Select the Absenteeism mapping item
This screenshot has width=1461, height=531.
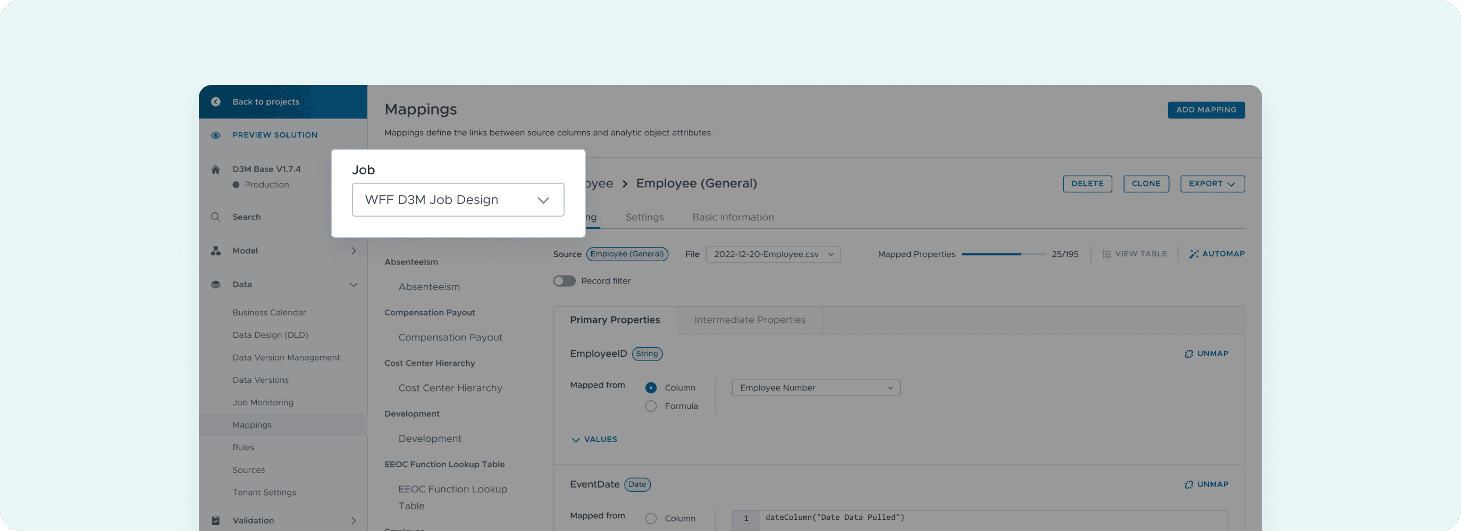(x=429, y=287)
